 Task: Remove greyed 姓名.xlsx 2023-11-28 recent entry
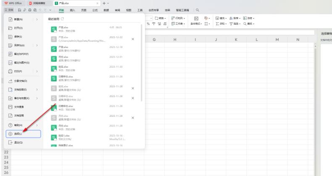click(x=133, y=88)
